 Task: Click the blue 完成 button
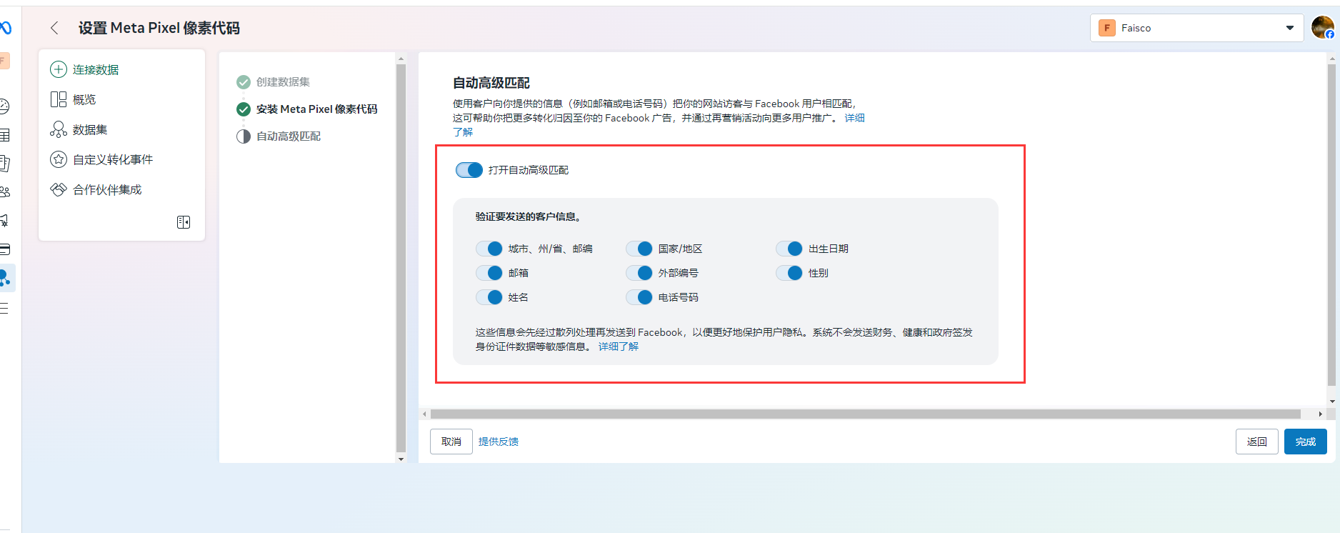click(1306, 442)
